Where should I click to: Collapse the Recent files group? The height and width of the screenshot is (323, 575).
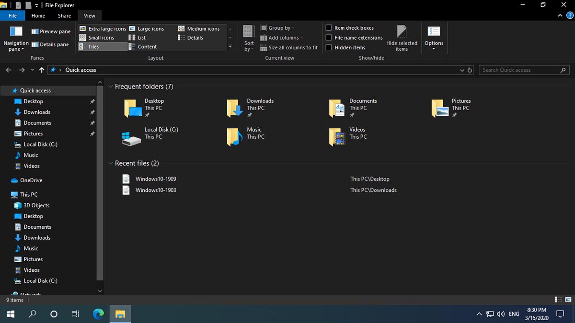tap(111, 163)
